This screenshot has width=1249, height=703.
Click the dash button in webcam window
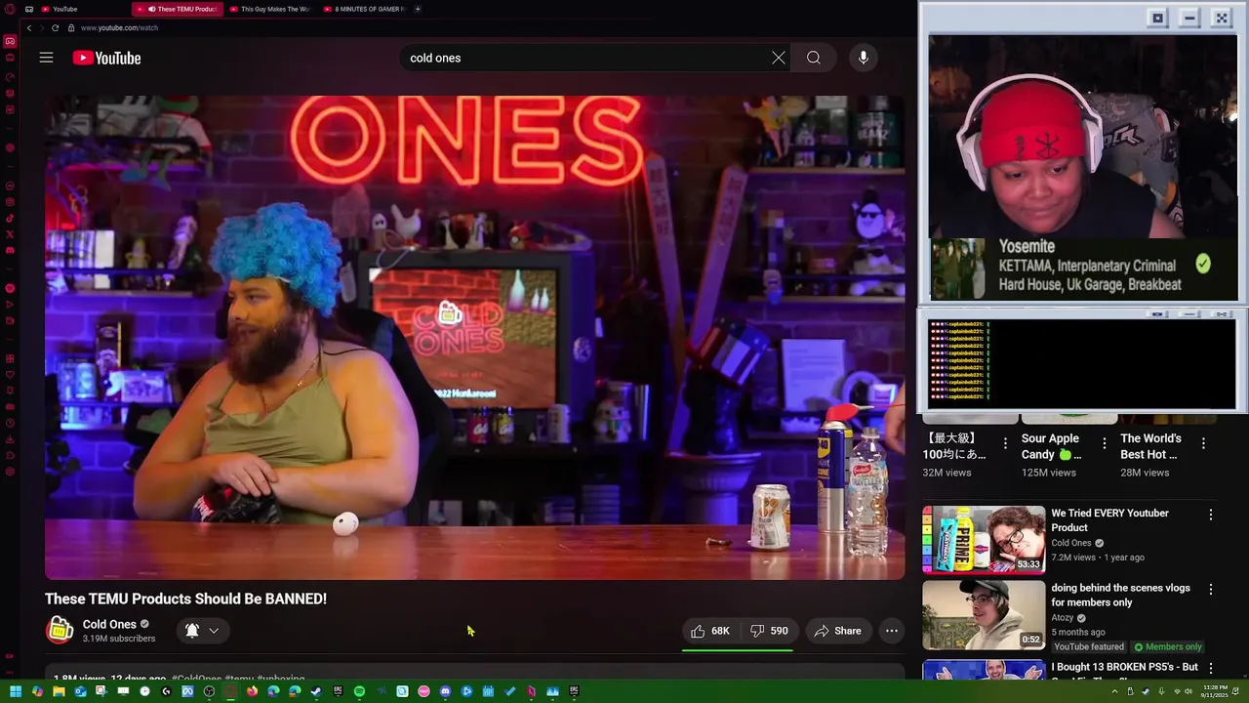(x=1189, y=18)
